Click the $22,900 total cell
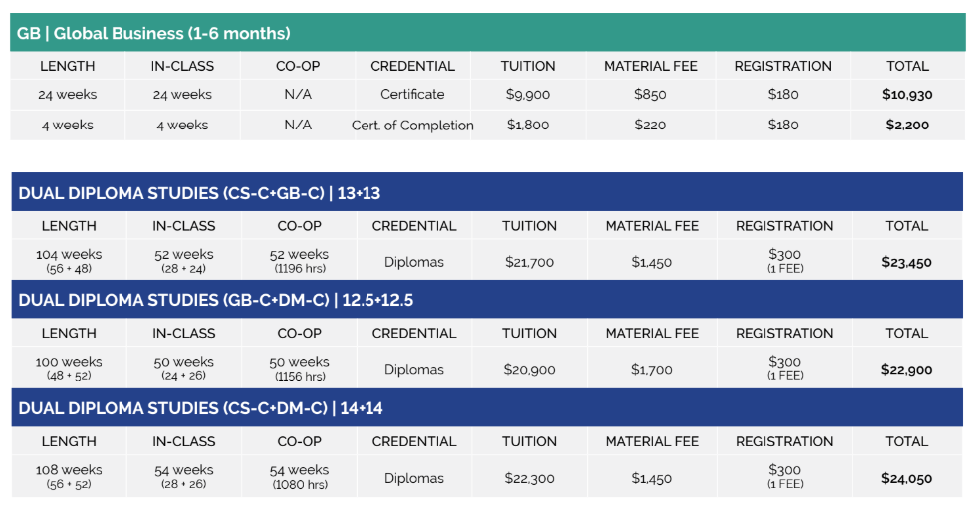This screenshot has height=508, width=978. [x=906, y=370]
